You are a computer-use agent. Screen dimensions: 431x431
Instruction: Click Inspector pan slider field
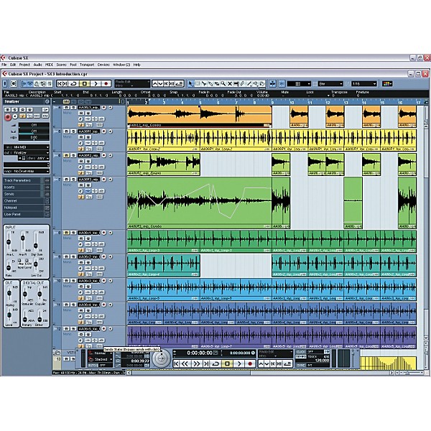(34, 131)
